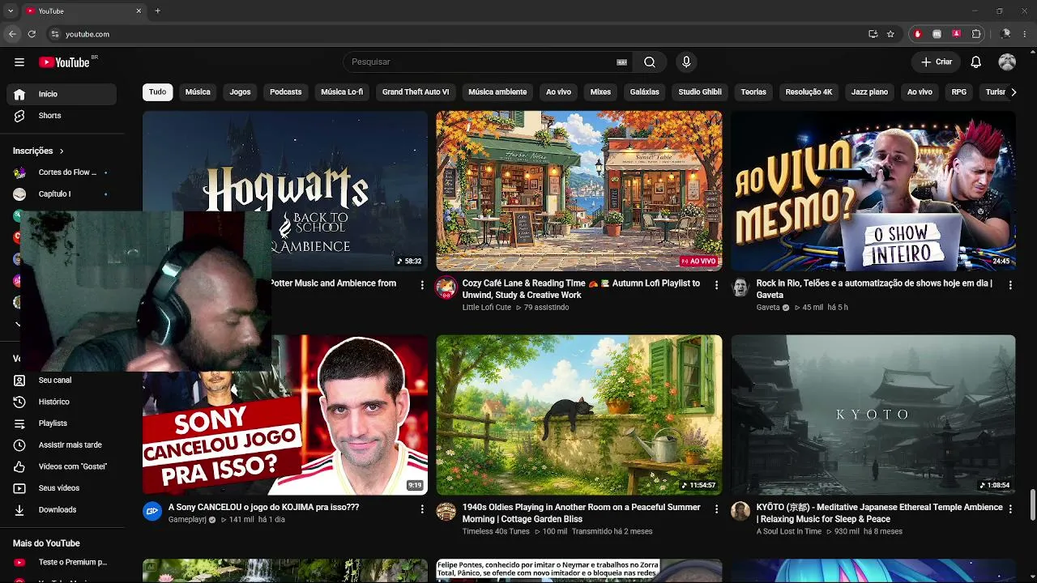Select the Tudo filter chip
Viewport: 1037px width, 583px height.
pyautogui.click(x=158, y=91)
